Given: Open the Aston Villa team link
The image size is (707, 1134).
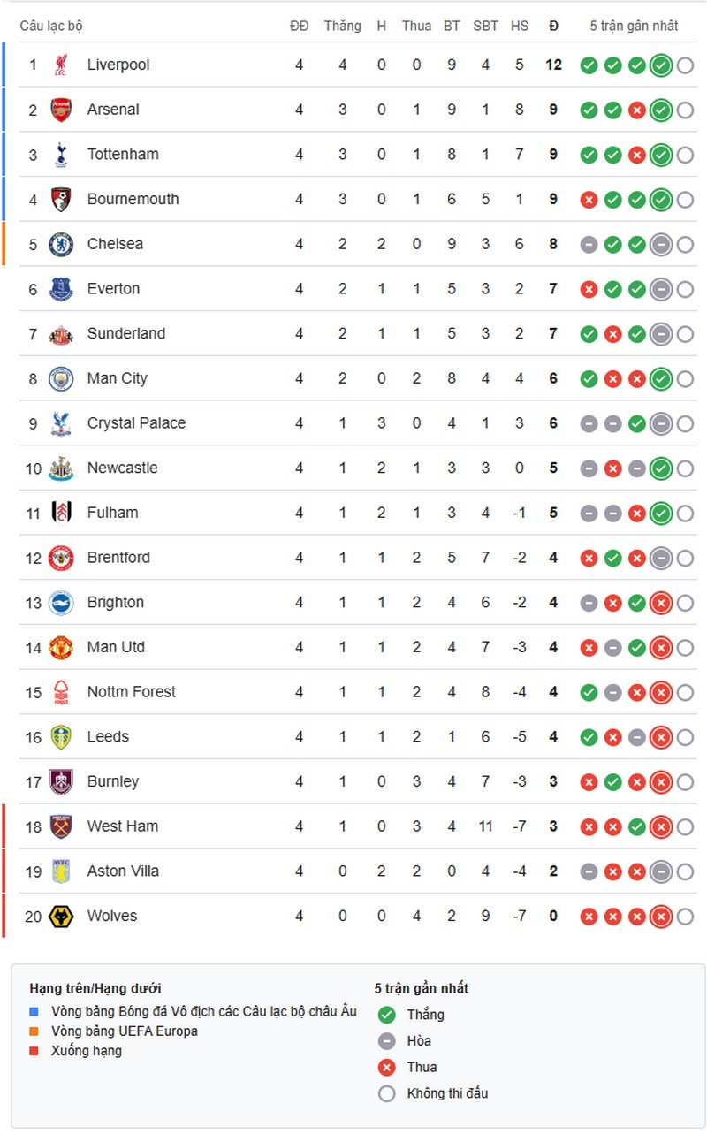Looking at the screenshot, I should [123, 871].
